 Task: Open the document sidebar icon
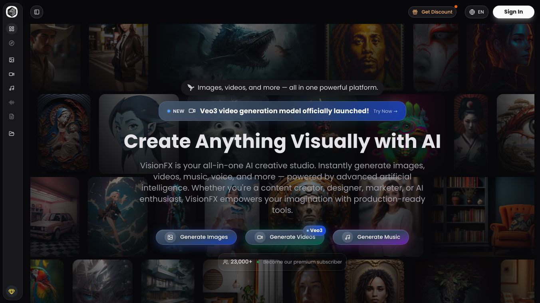(12, 116)
